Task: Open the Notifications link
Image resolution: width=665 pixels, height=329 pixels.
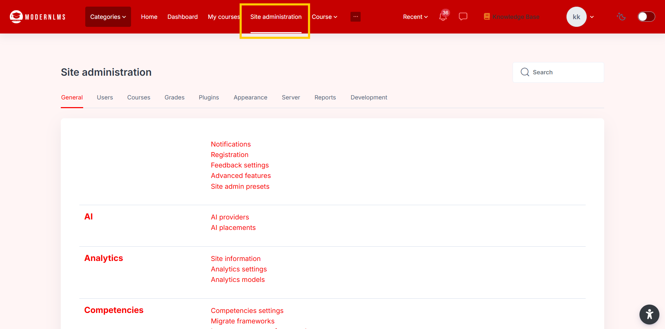Action: (231, 144)
